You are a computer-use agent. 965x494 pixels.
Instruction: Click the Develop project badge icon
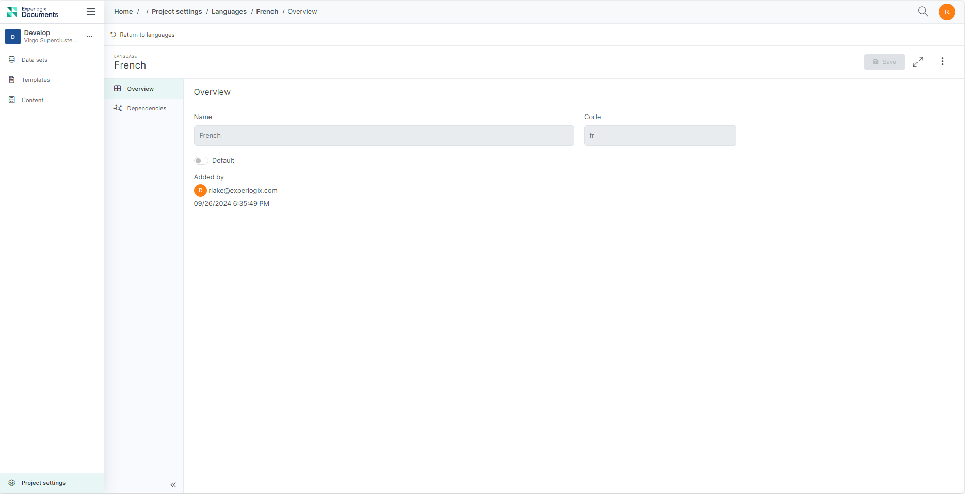(x=13, y=37)
